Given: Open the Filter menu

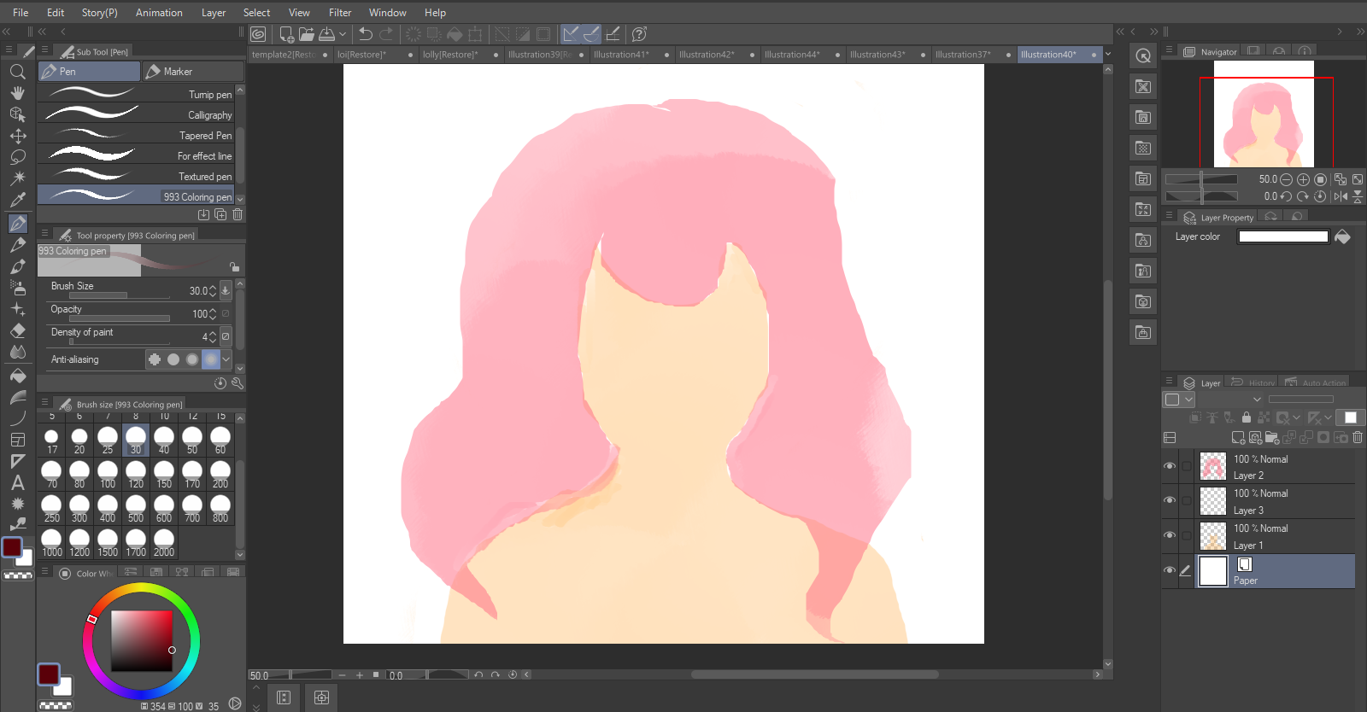Looking at the screenshot, I should pos(339,13).
